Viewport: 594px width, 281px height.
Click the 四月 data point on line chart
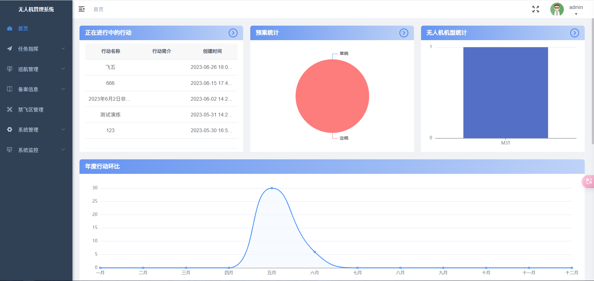click(229, 268)
